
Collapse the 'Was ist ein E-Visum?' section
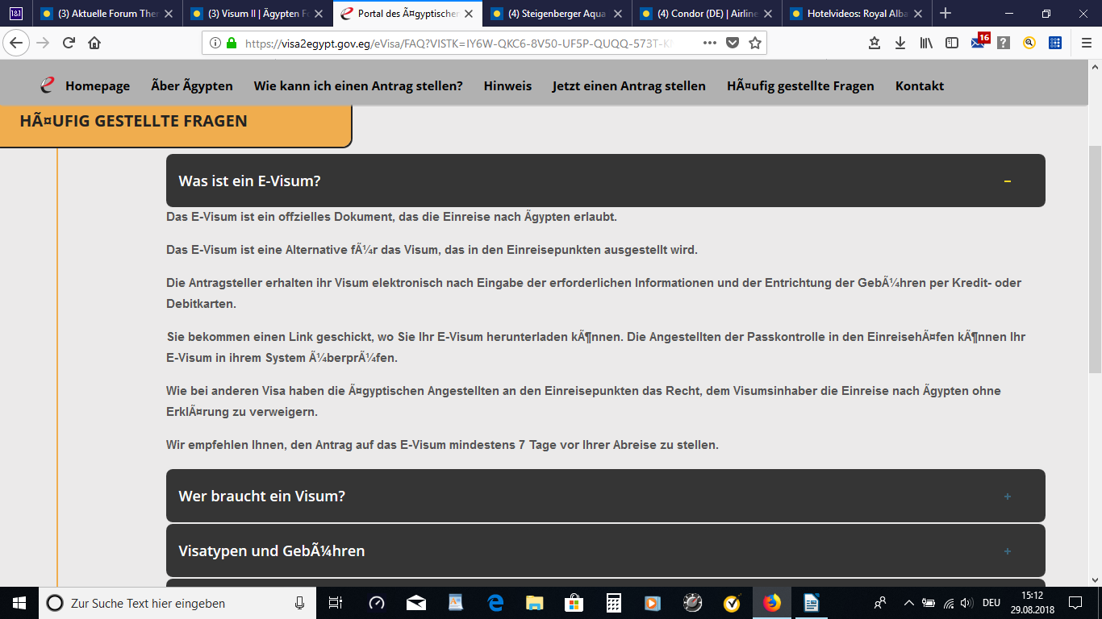pyautogui.click(x=1007, y=181)
